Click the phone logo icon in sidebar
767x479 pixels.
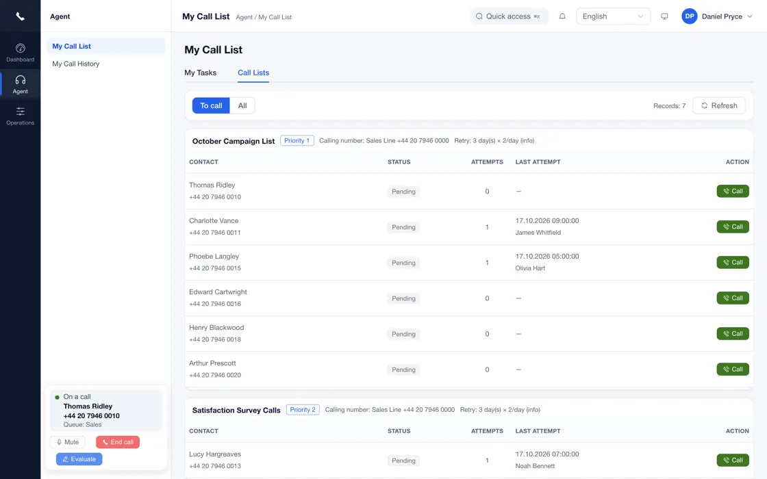click(20, 16)
